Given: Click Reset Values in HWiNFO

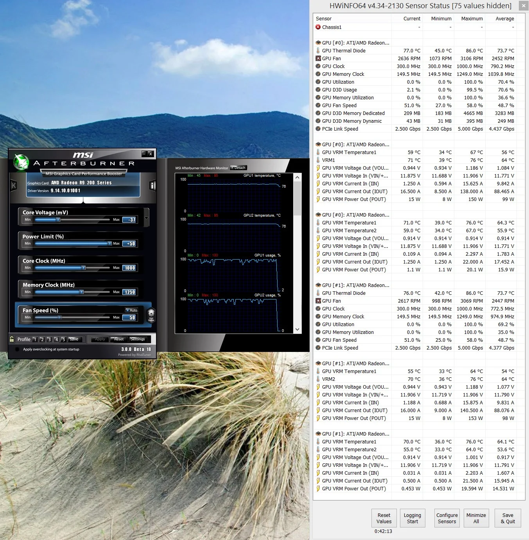Looking at the screenshot, I should (x=384, y=518).
